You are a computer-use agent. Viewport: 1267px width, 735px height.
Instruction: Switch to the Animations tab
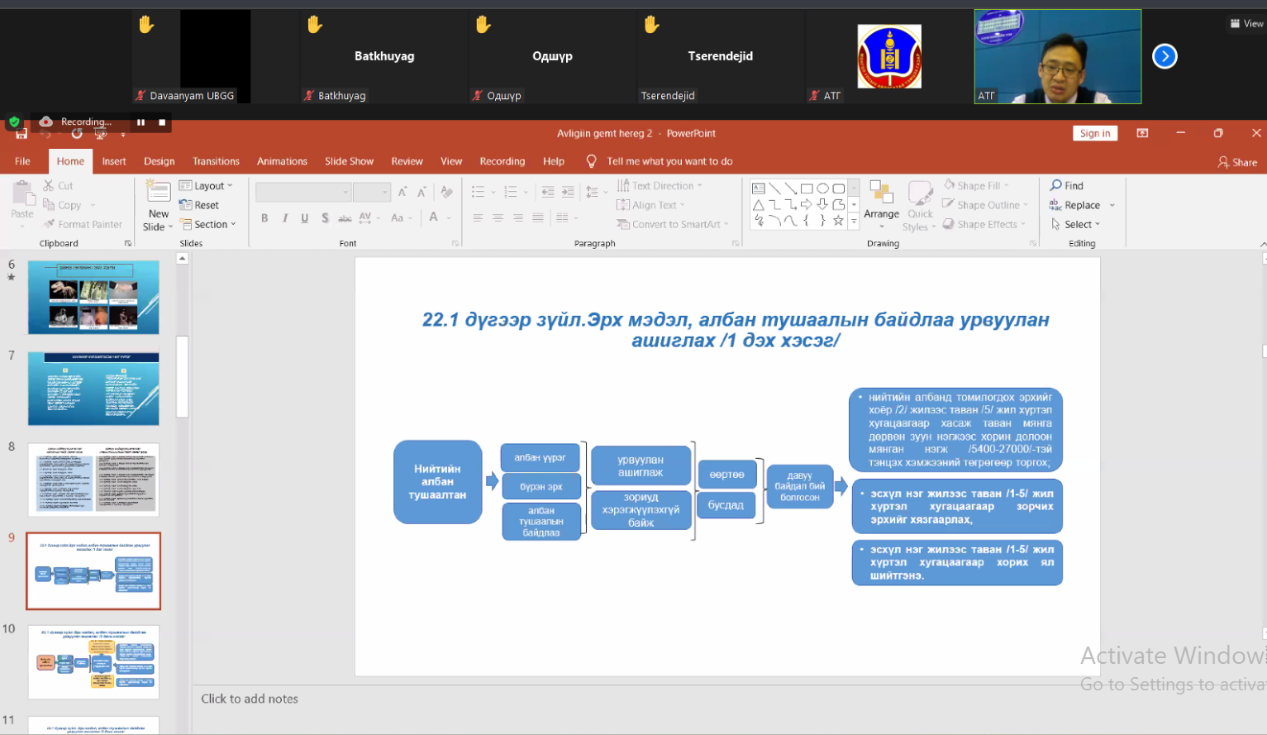coord(282,161)
